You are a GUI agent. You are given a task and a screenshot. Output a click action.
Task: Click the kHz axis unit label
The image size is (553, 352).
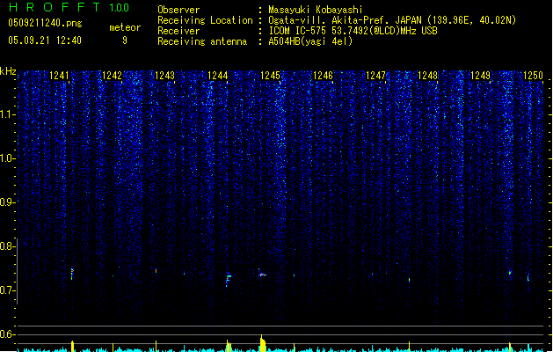8,71
